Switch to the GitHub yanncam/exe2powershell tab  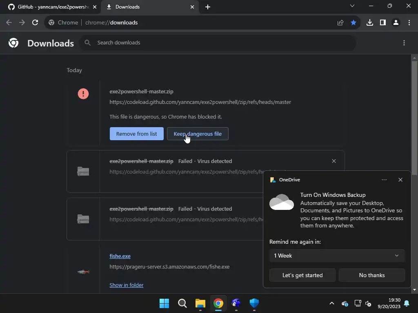[x=50, y=7]
